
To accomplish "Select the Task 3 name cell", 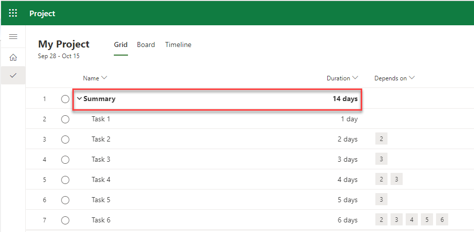I will (x=101, y=160).
